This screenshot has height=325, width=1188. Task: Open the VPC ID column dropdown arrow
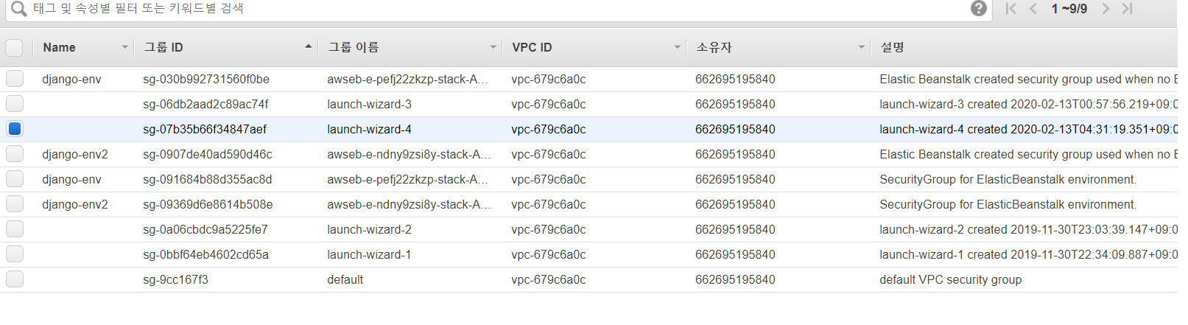pyautogui.click(x=677, y=47)
